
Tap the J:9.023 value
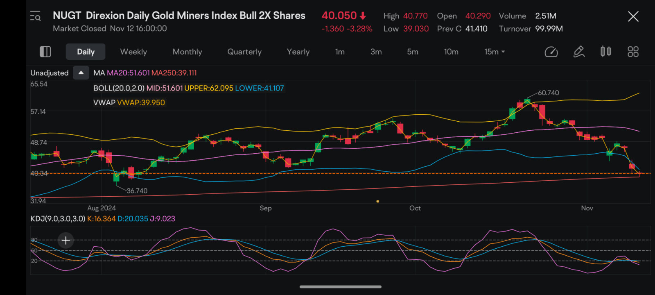pyautogui.click(x=163, y=219)
